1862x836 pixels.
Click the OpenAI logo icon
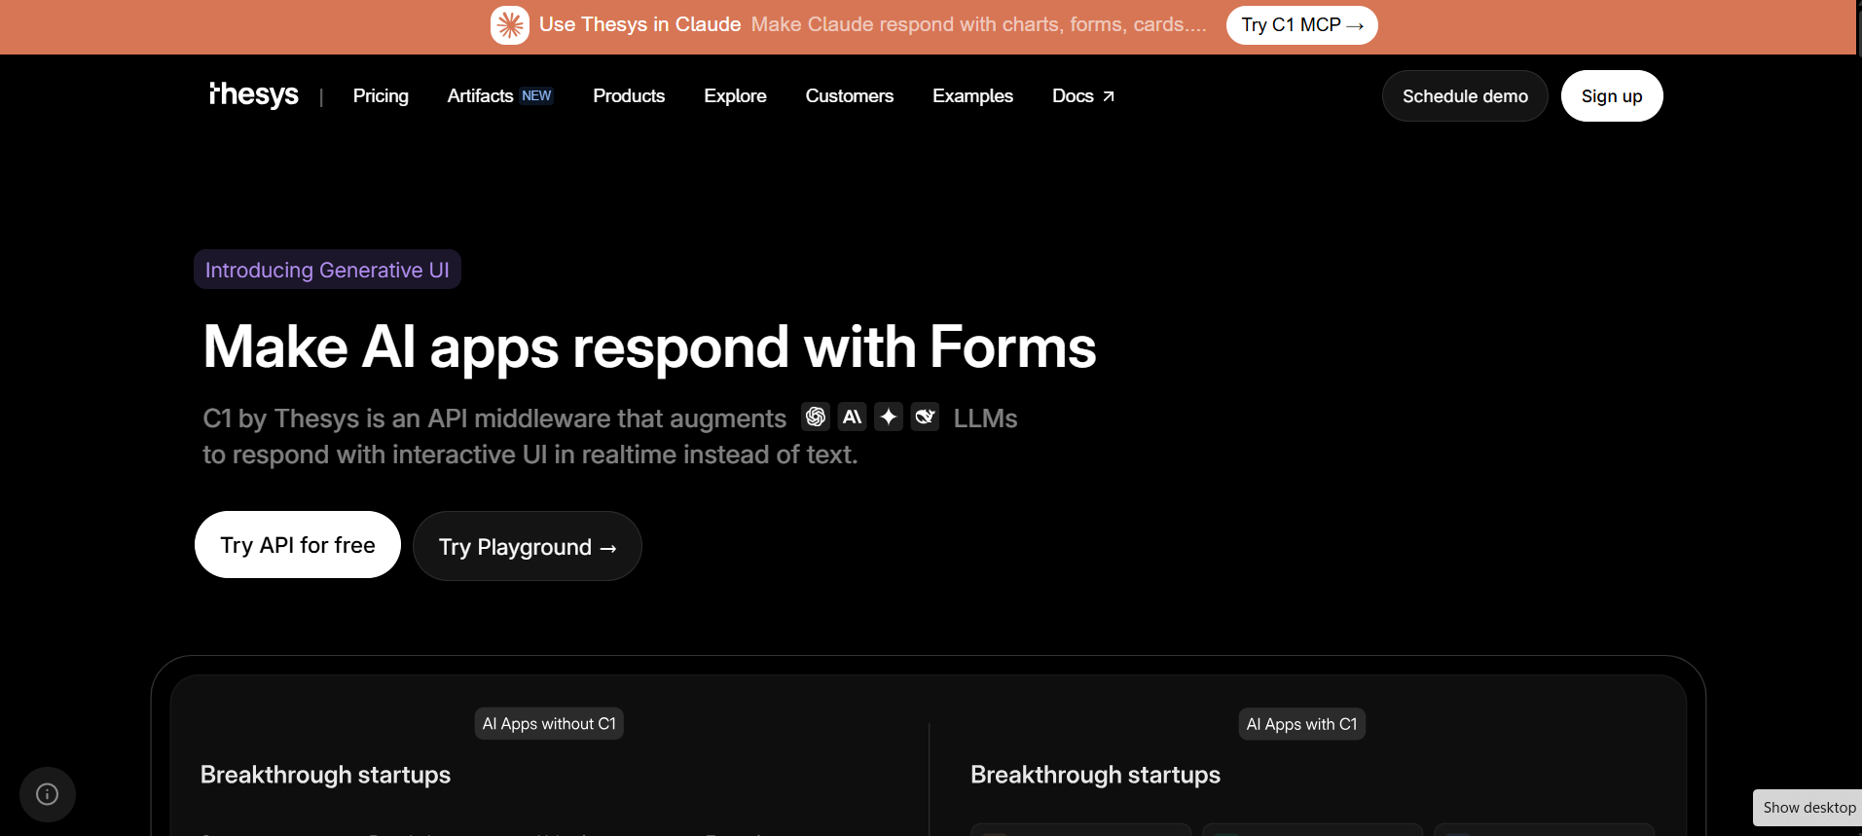(x=816, y=417)
